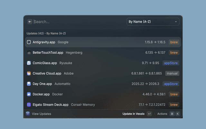Click the Adobe developer label

[69, 73]
